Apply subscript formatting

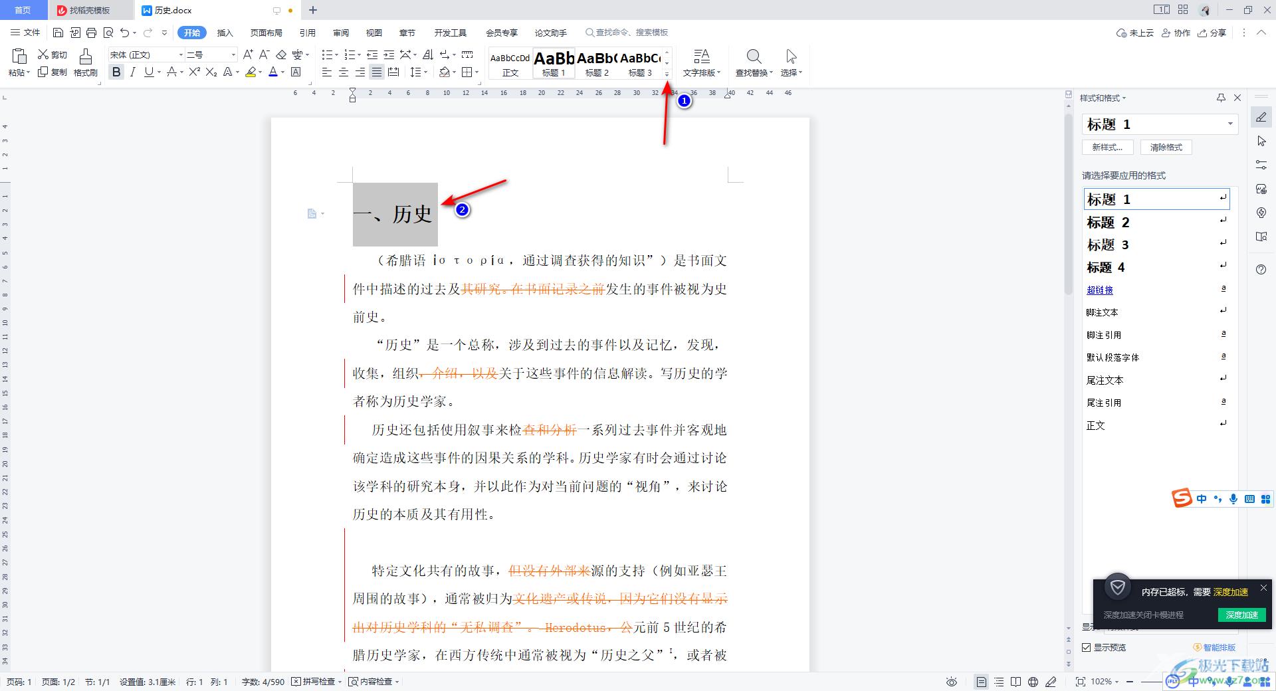(x=211, y=72)
